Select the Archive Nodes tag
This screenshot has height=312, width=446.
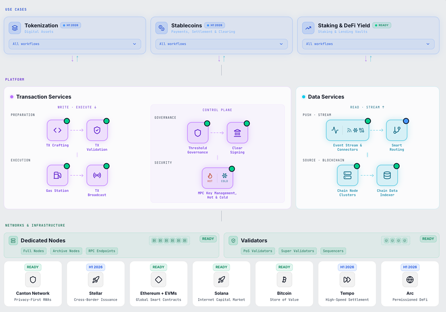(66, 251)
